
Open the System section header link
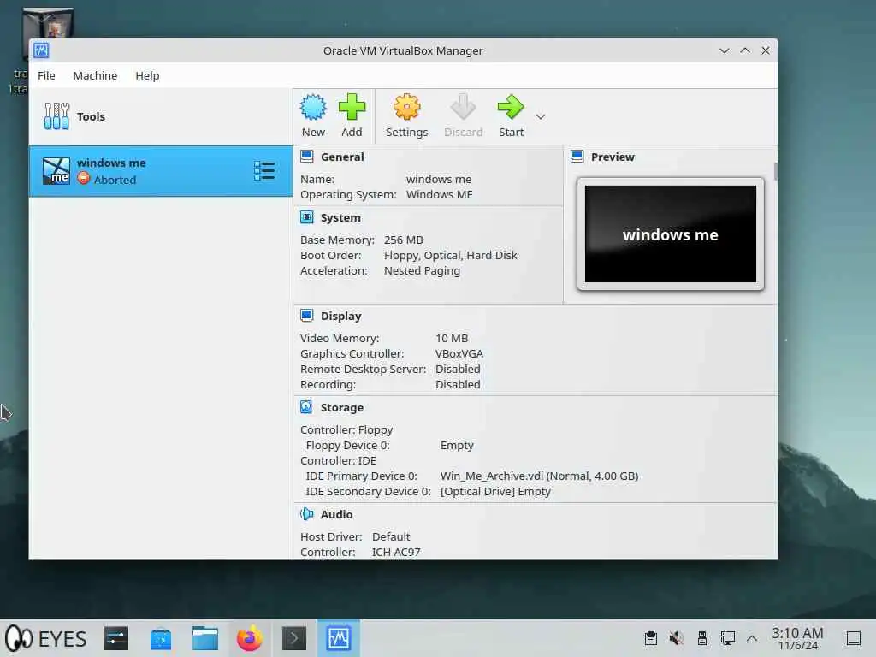pyautogui.click(x=340, y=218)
